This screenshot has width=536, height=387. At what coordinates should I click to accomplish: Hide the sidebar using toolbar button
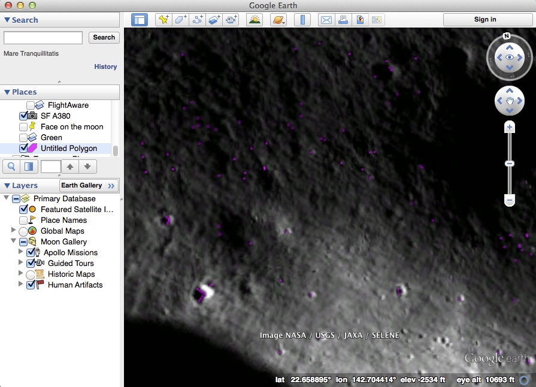tap(140, 20)
